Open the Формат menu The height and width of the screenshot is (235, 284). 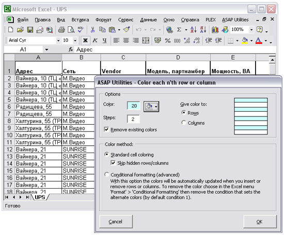click(x=103, y=20)
